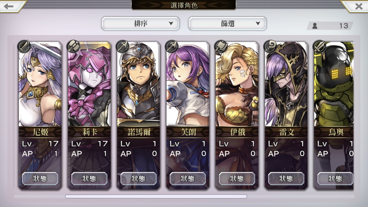View 狀態 of character 雷文
The width and height of the screenshot is (368, 207).
point(286,179)
